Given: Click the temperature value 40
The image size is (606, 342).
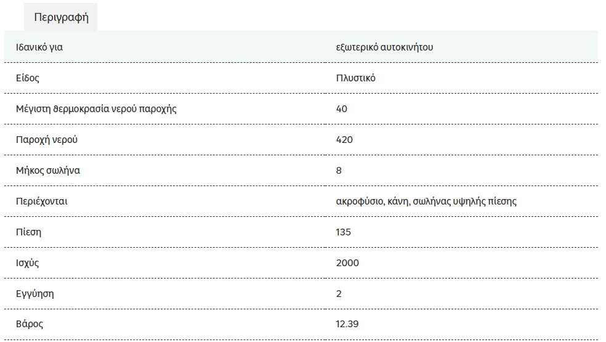Looking at the screenshot, I should pos(341,108).
